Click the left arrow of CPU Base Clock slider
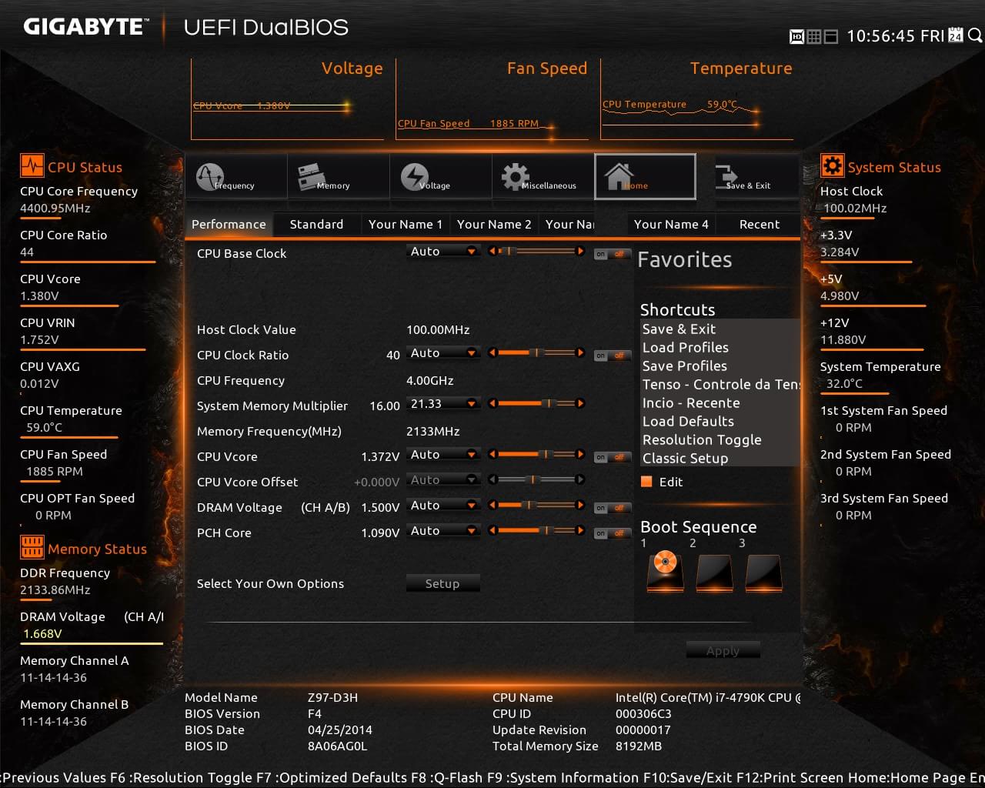Image resolution: width=985 pixels, height=788 pixels. point(492,251)
